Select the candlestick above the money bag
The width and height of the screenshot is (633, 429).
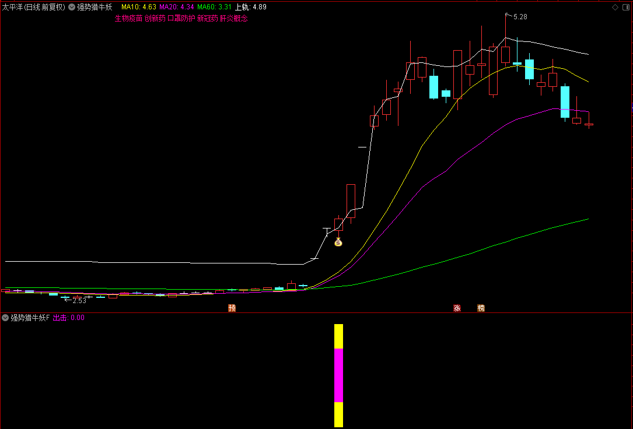(338, 224)
